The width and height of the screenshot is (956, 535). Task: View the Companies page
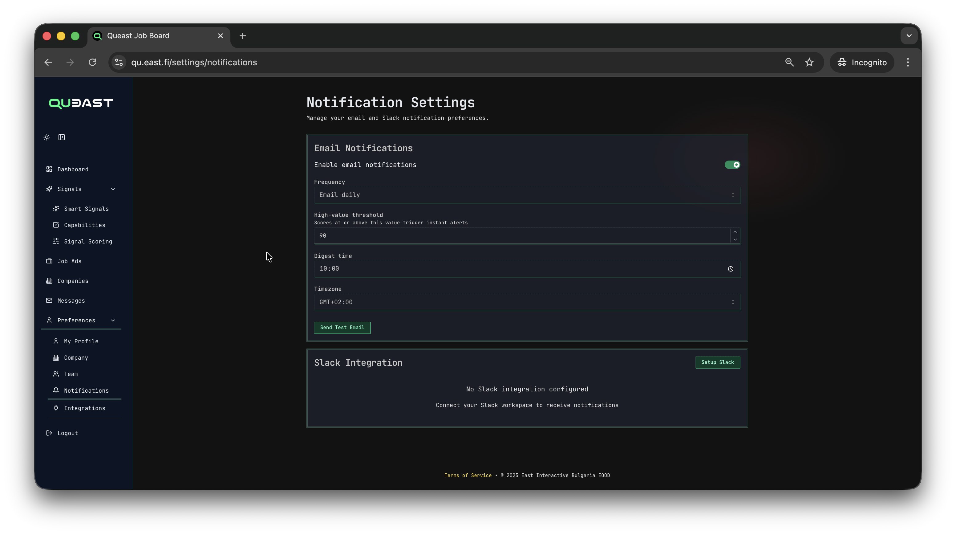[72, 281]
